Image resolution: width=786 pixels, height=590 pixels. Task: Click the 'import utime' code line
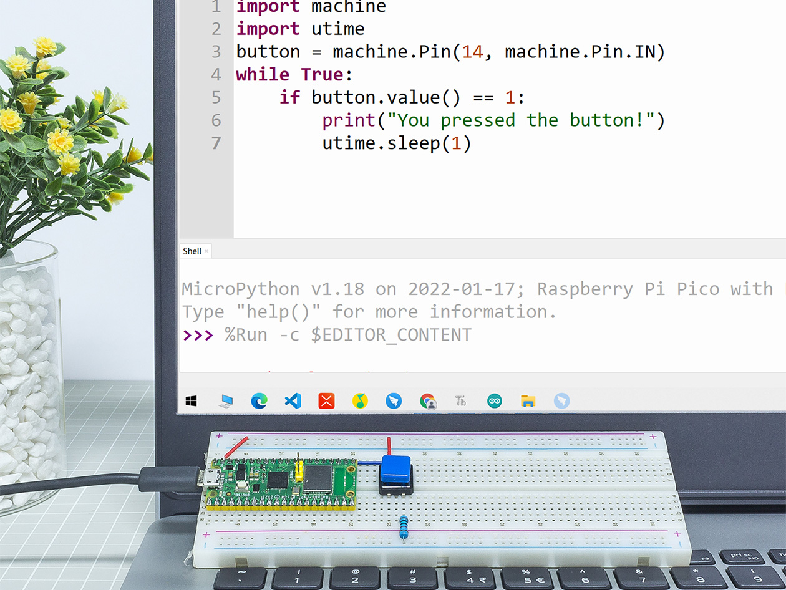pyautogui.click(x=300, y=29)
